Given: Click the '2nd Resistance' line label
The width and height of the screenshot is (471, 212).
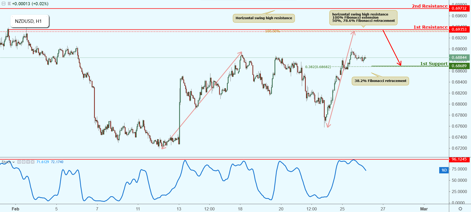Looking at the screenshot, I should pyautogui.click(x=429, y=6).
